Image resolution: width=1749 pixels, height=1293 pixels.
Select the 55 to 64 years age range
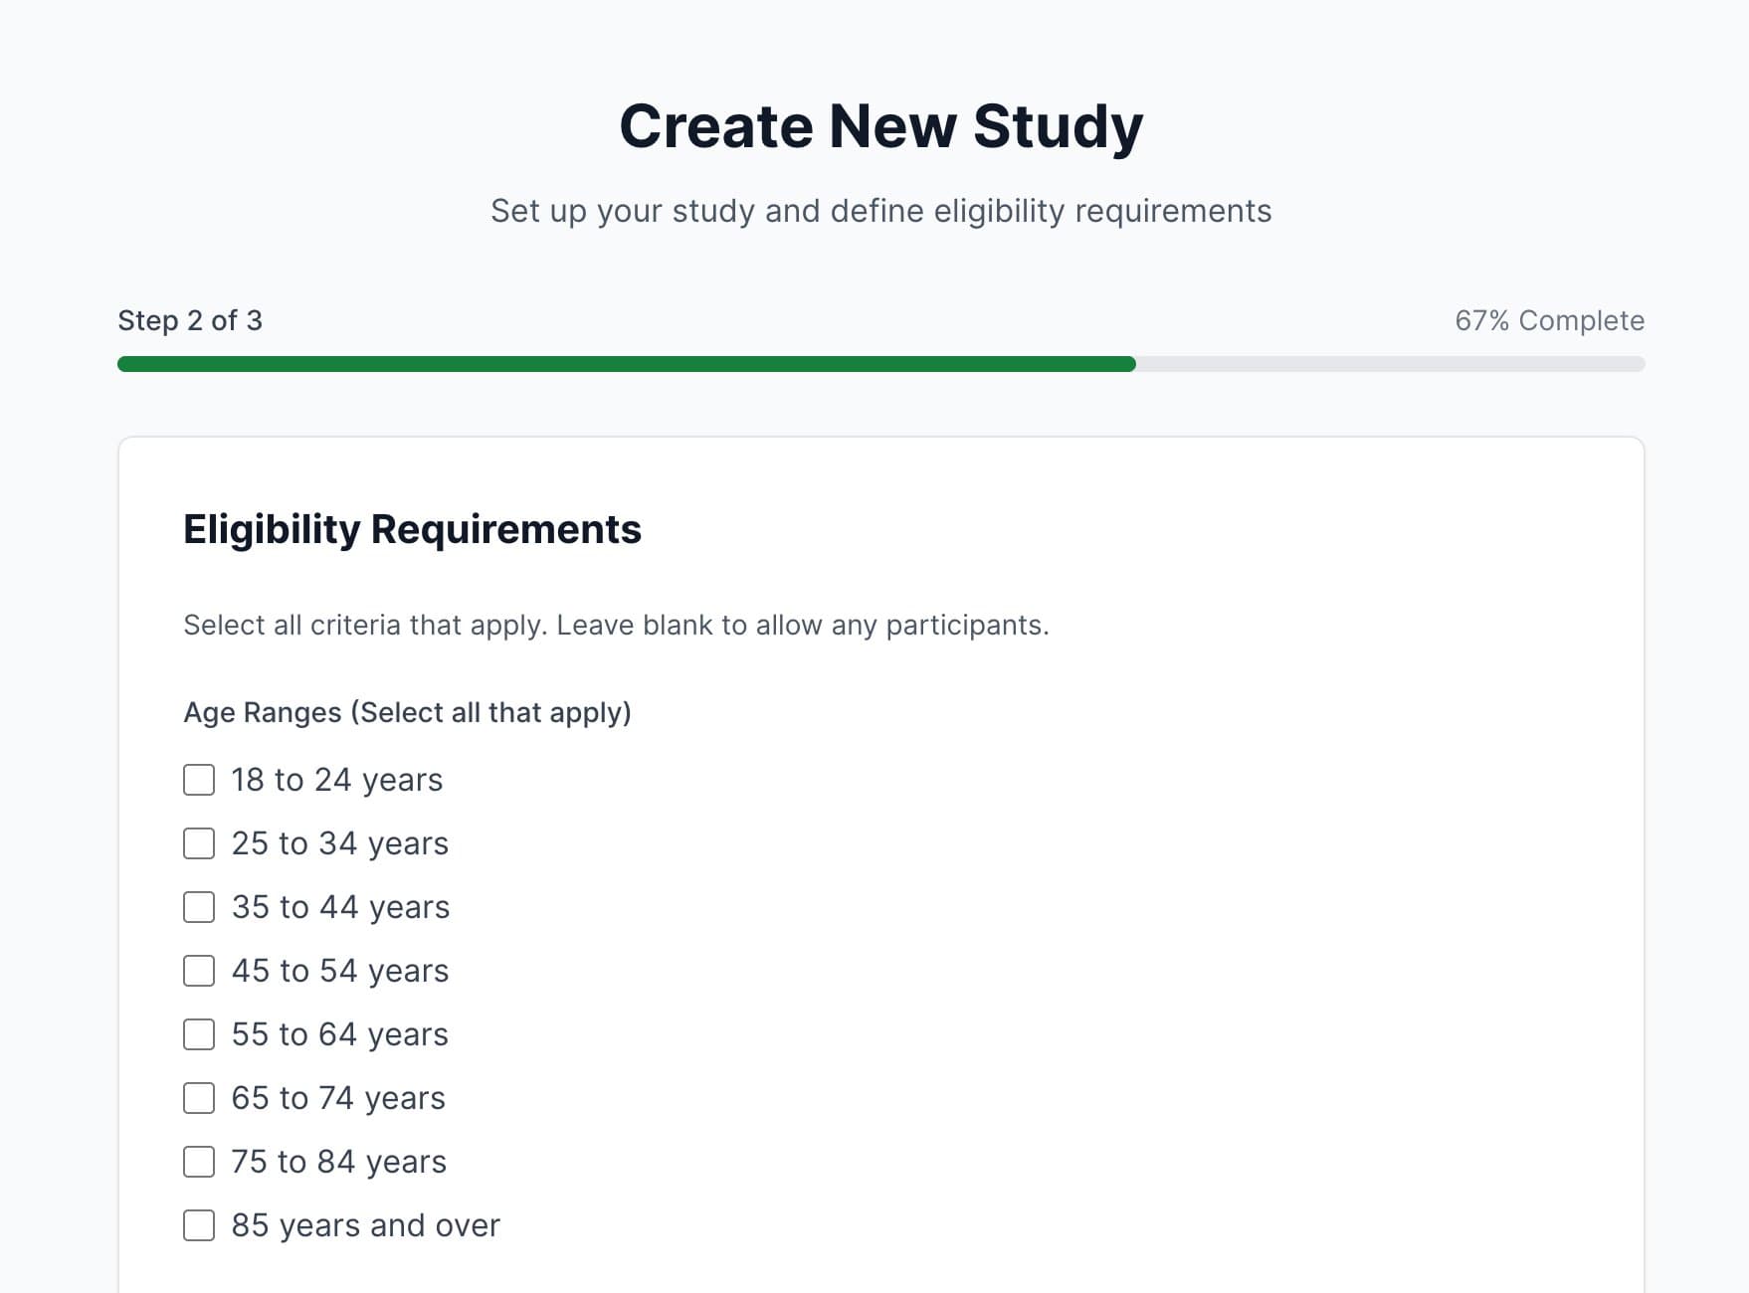click(x=198, y=1035)
